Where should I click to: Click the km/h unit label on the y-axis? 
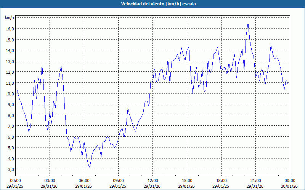pyautogui.click(x=9, y=17)
